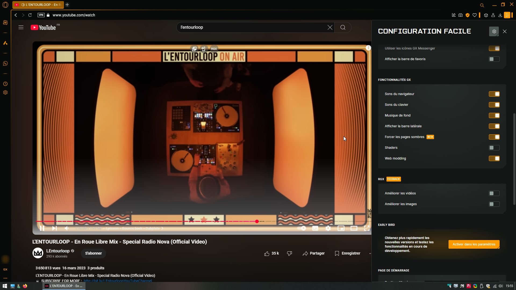Viewport: 516px width, 290px height.
Task: Skip to the next video
Action: pos(55,228)
